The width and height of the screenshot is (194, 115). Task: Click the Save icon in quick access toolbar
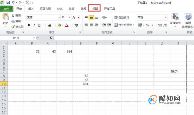tap(8, 3)
